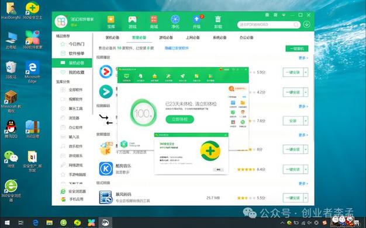Select the 360安全浏览器 desktop icon

11,191
